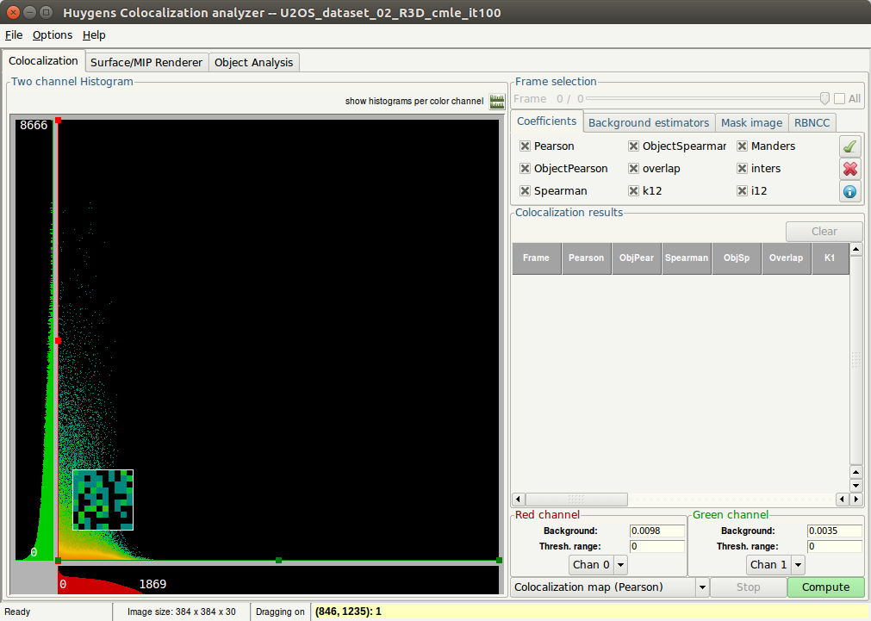Switch to the Background estimators tab

(x=649, y=123)
